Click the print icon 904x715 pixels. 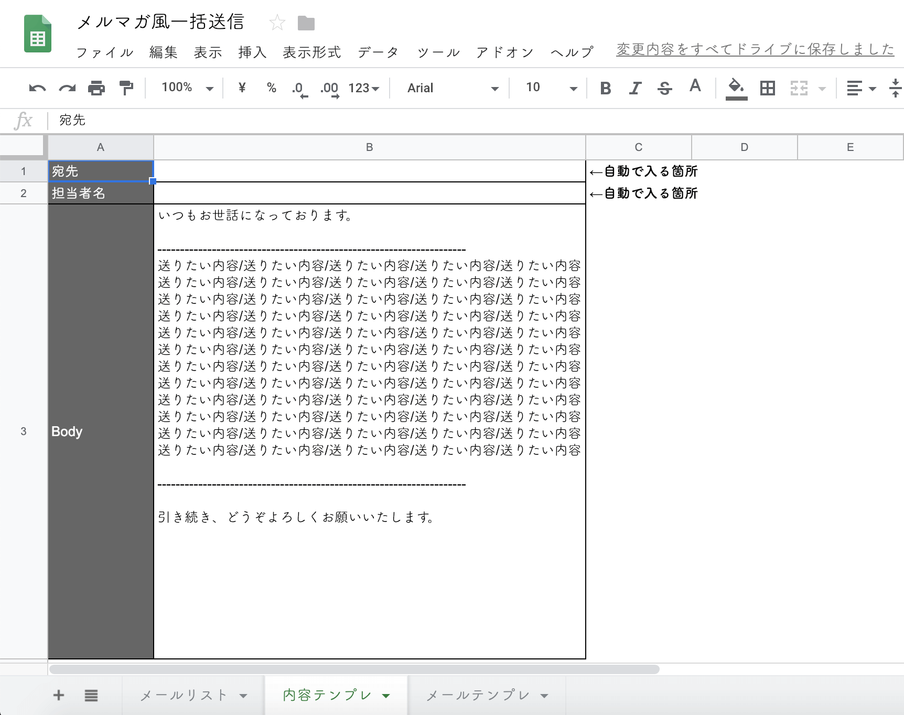tap(96, 88)
